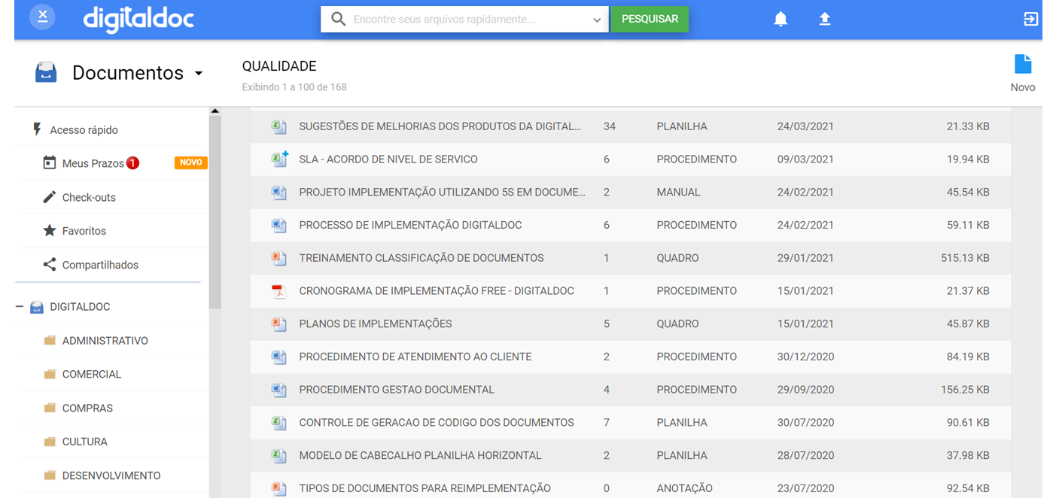Viewport: 1053px width, 498px height.
Task: Close the sidebar with the X button
Action: [43, 17]
